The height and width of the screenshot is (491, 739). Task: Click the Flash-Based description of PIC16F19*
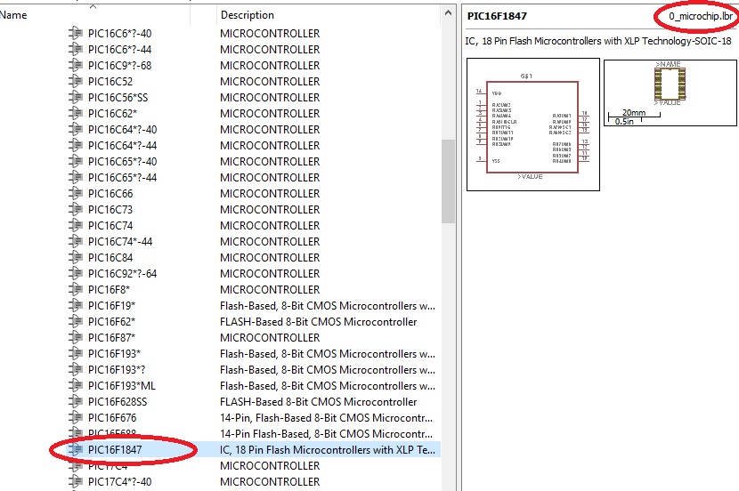328,305
